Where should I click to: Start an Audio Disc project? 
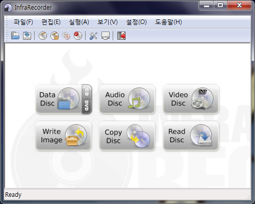pyautogui.click(x=127, y=99)
